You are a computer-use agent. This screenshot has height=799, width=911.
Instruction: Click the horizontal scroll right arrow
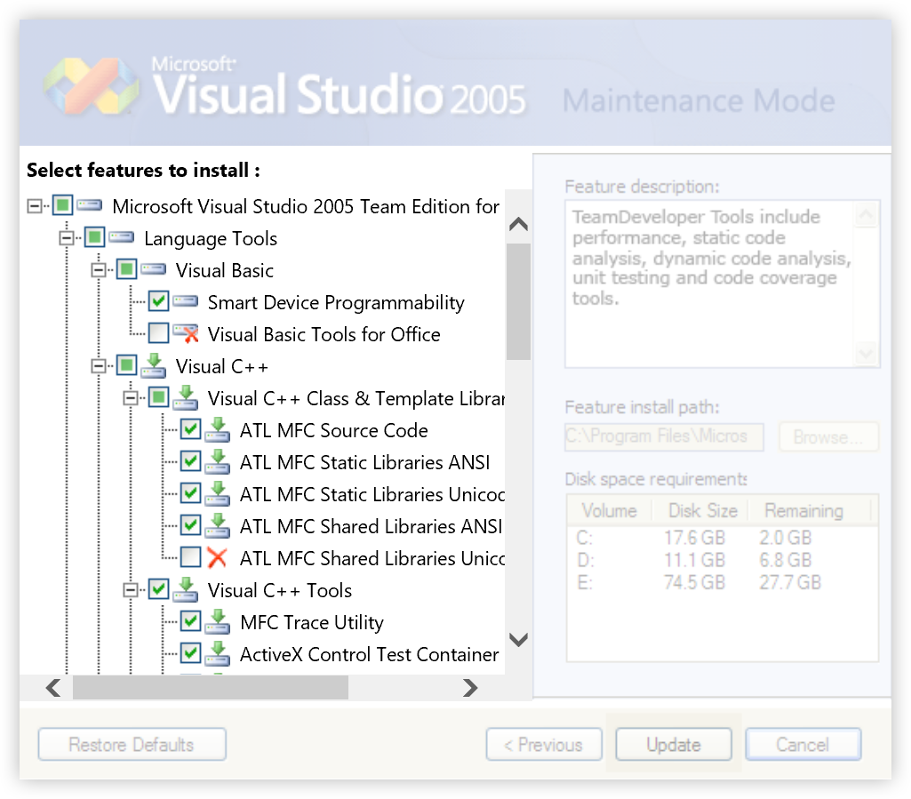[x=470, y=687]
